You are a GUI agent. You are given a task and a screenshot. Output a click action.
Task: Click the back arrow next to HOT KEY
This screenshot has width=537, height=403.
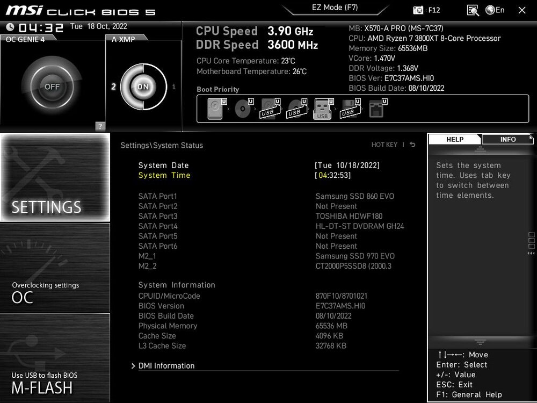coord(412,145)
